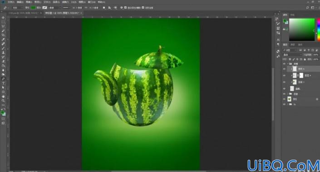
Task: Open the Edit menu
Action: pyautogui.click(x=20, y=2)
